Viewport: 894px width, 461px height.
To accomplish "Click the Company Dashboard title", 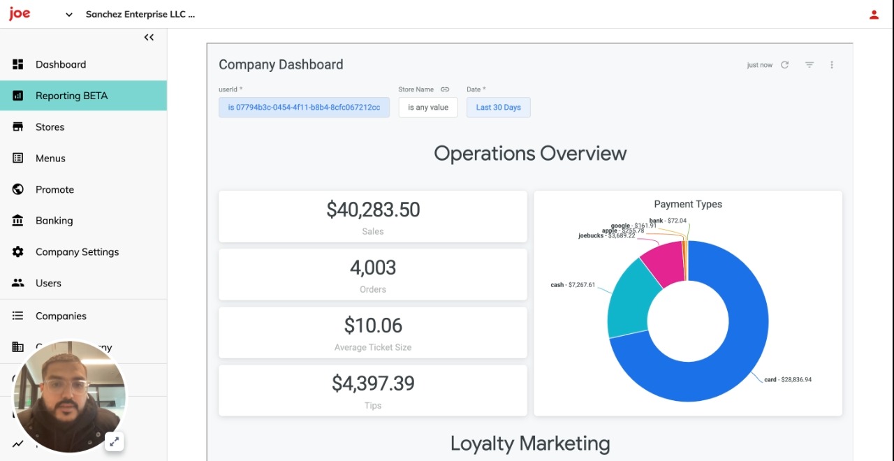I will click(x=281, y=64).
